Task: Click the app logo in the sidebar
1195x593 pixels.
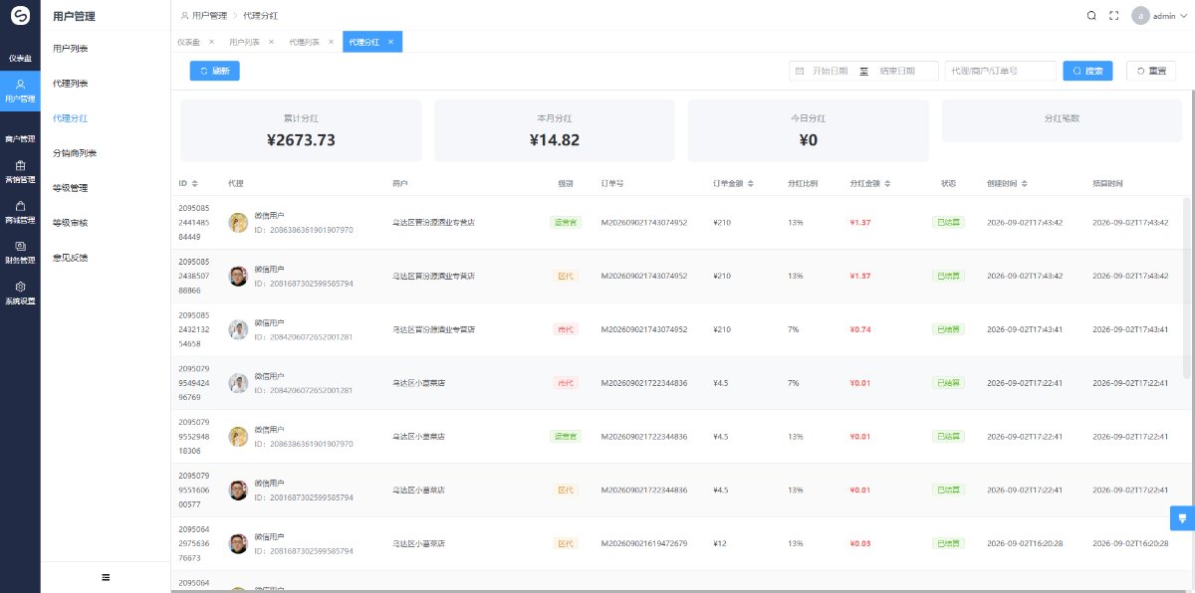Action: 20,17
